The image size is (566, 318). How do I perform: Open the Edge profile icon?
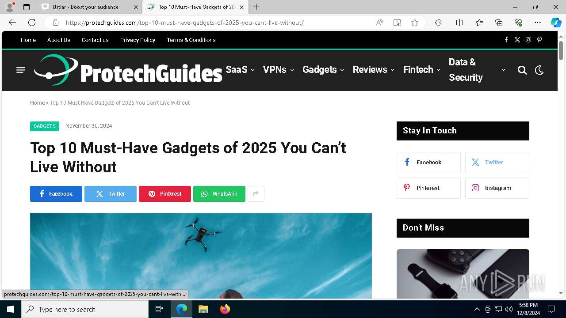point(10,7)
